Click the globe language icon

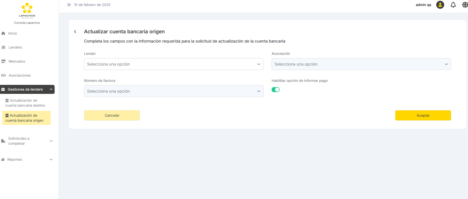click(x=465, y=5)
